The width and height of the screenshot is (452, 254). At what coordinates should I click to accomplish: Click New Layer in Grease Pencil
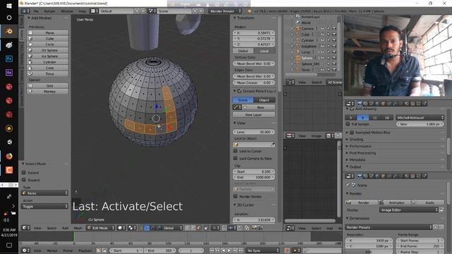254,114
